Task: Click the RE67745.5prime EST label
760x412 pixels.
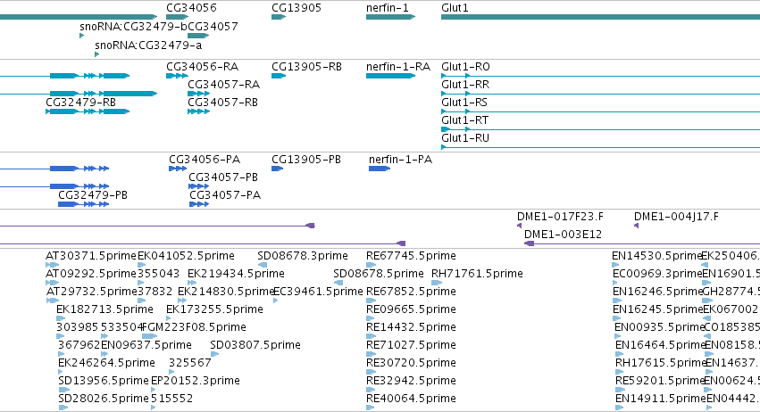Action: click(x=411, y=256)
